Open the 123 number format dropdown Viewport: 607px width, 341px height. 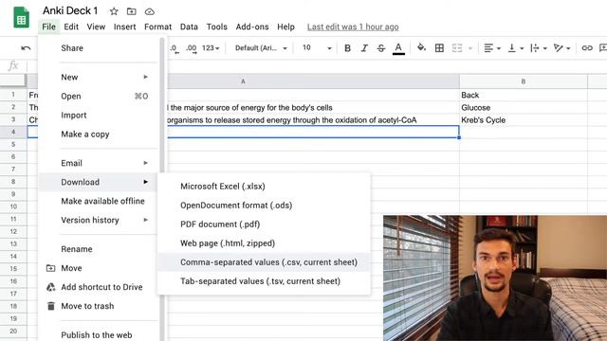point(211,48)
